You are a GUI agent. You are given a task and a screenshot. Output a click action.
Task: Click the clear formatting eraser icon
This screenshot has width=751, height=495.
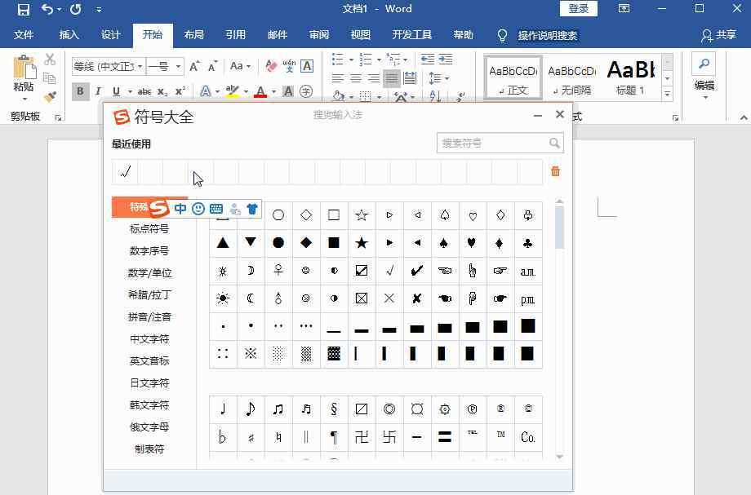[272, 66]
